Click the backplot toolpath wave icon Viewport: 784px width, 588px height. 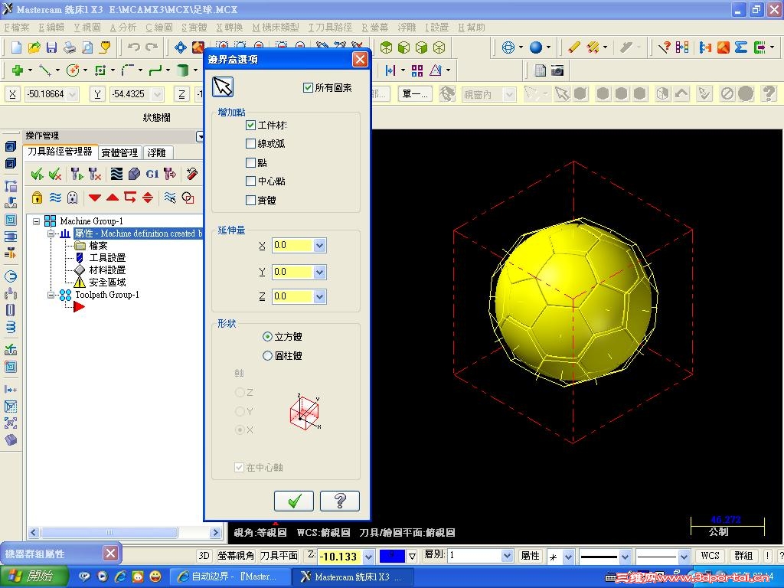(x=116, y=174)
